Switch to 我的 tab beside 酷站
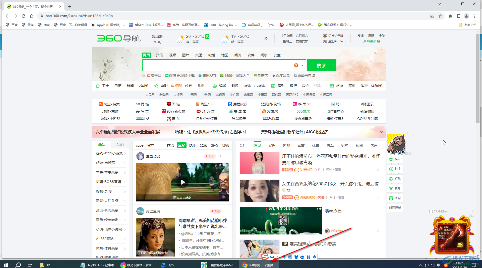Screen dimensions: 482x268 click(x=120, y=145)
